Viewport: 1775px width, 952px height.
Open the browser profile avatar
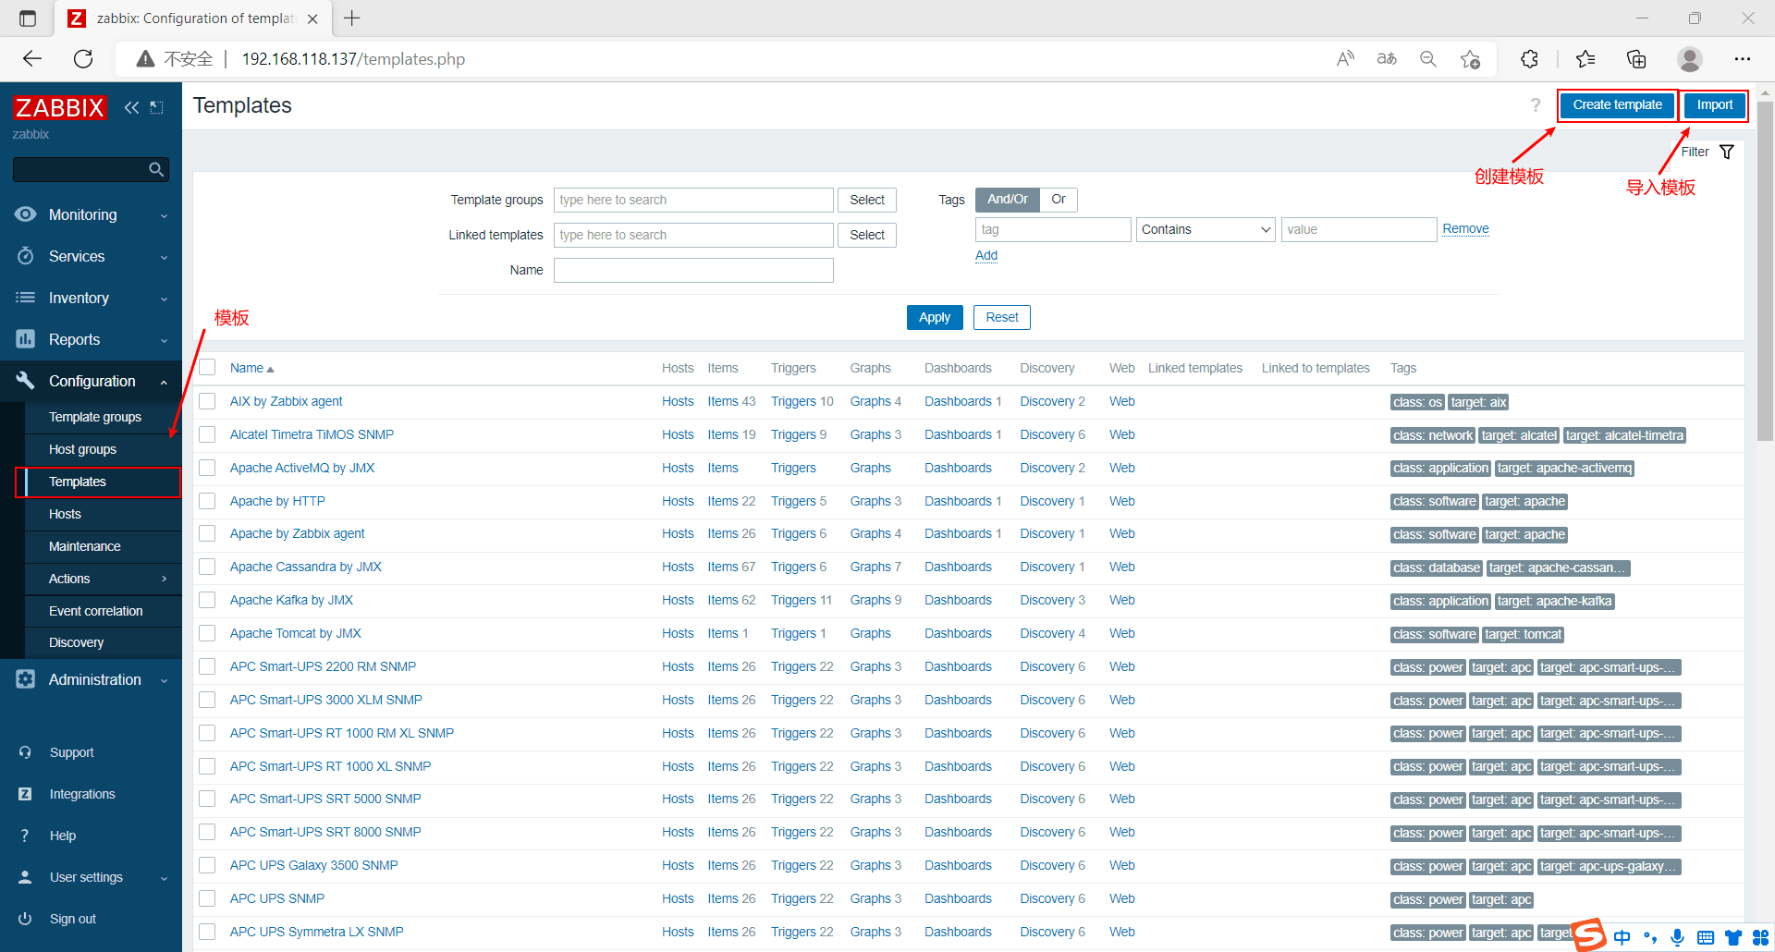click(1690, 59)
